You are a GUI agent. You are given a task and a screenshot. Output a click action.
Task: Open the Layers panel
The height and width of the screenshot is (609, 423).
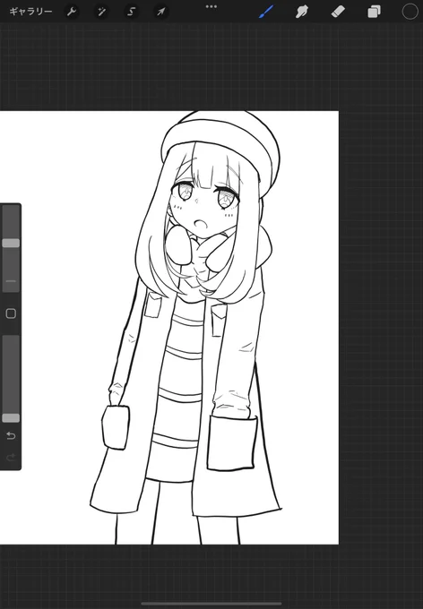[374, 12]
